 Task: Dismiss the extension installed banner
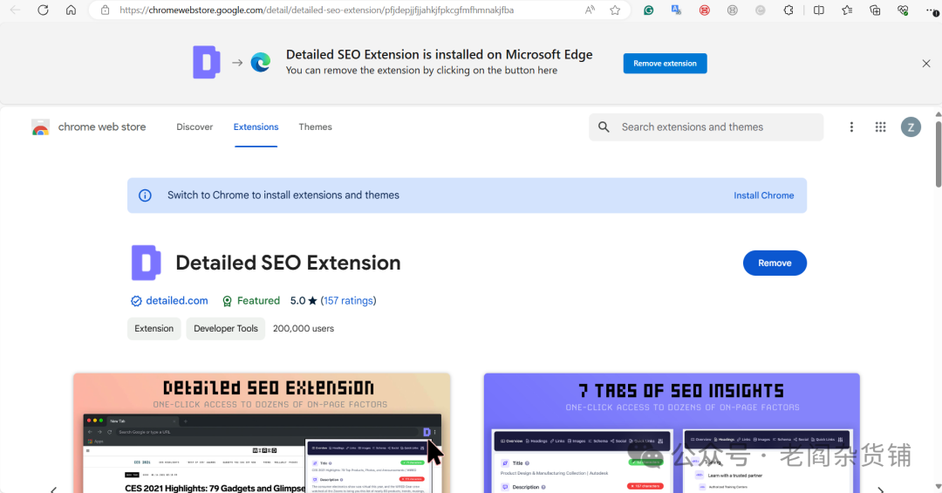tap(926, 64)
